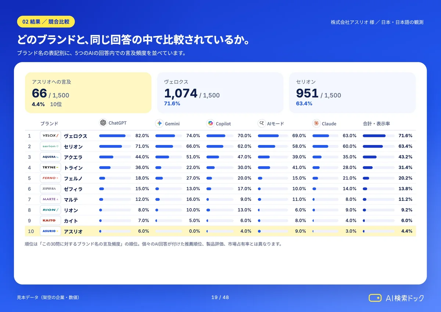Click the slide title どのブランドと
441x312 pixels.
tap(133, 40)
